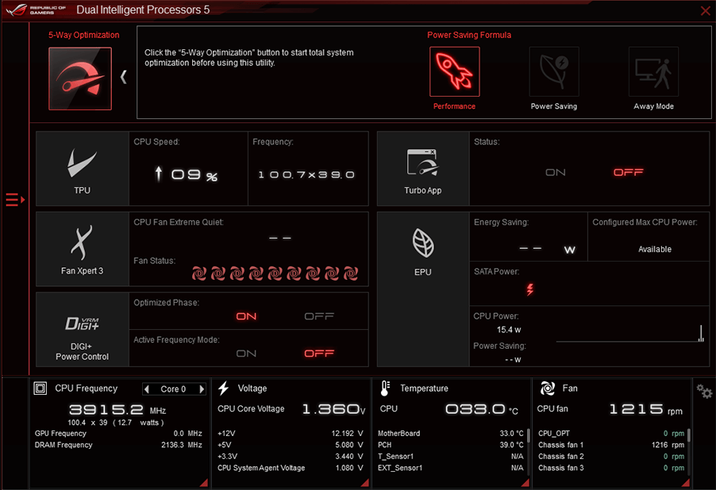
Task: Switch to previous core before Core 0
Action: [x=147, y=389]
